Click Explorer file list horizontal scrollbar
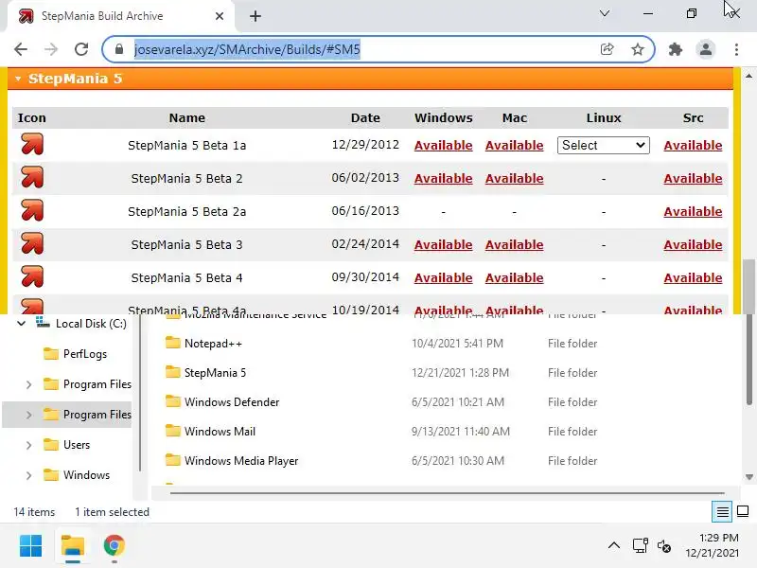 447,493
